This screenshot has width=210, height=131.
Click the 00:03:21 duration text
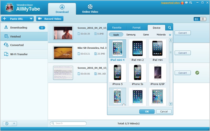(x=85, y=54)
